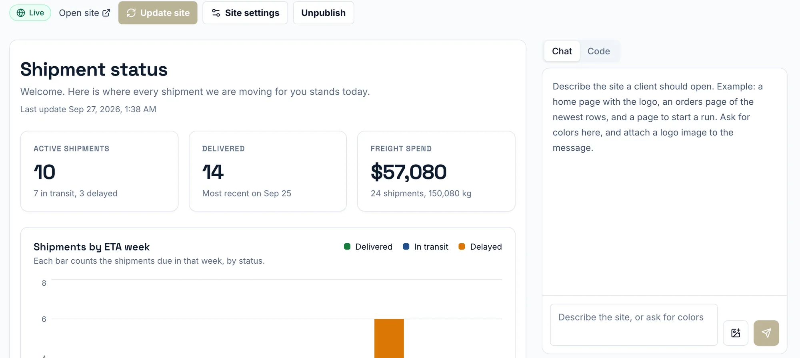Image resolution: width=800 pixels, height=358 pixels.
Task: Send the chat message with paper-plane button
Action: pyautogui.click(x=766, y=333)
